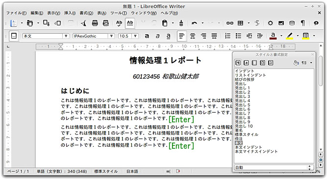Screen dimensions: 327x180
Task: Select Align Left paragraph button
Action: coord(182,36)
